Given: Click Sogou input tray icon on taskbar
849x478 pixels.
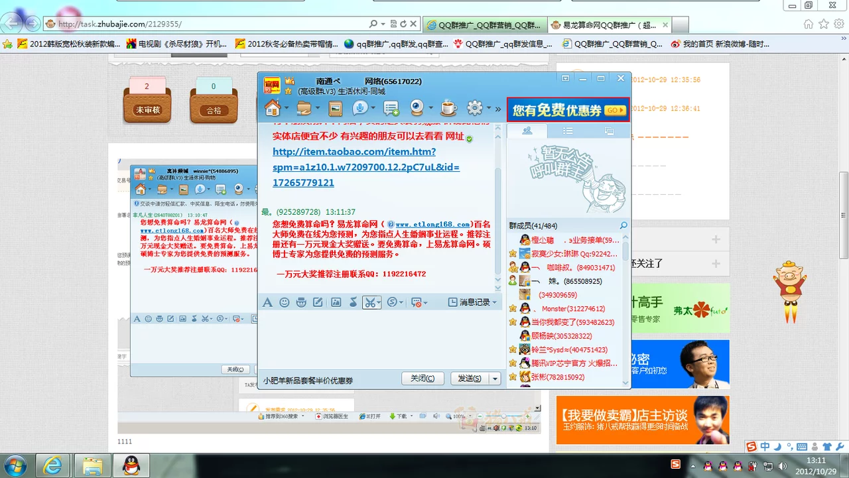Looking at the screenshot, I should (675, 464).
